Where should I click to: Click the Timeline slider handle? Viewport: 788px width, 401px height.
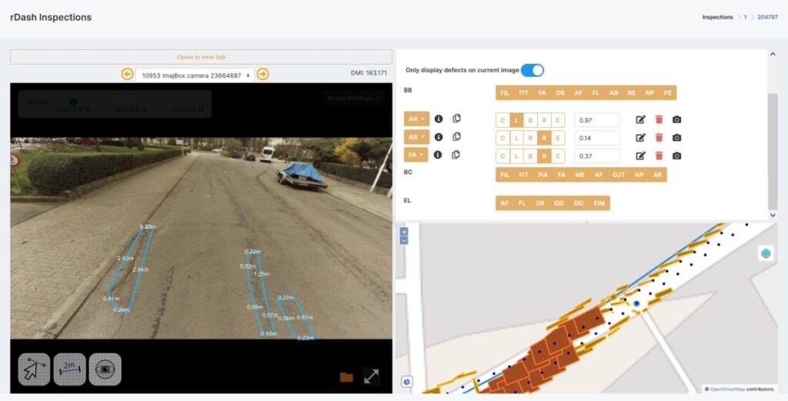tap(73, 102)
